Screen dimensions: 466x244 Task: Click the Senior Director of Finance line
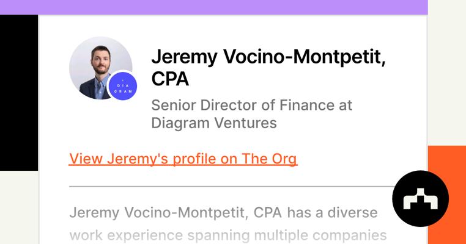click(251, 105)
